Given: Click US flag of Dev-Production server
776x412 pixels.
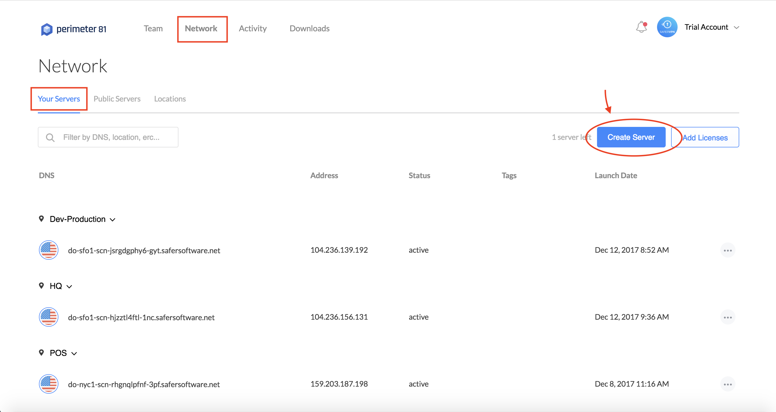Looking at the screenshot, I should click(48, 250).
